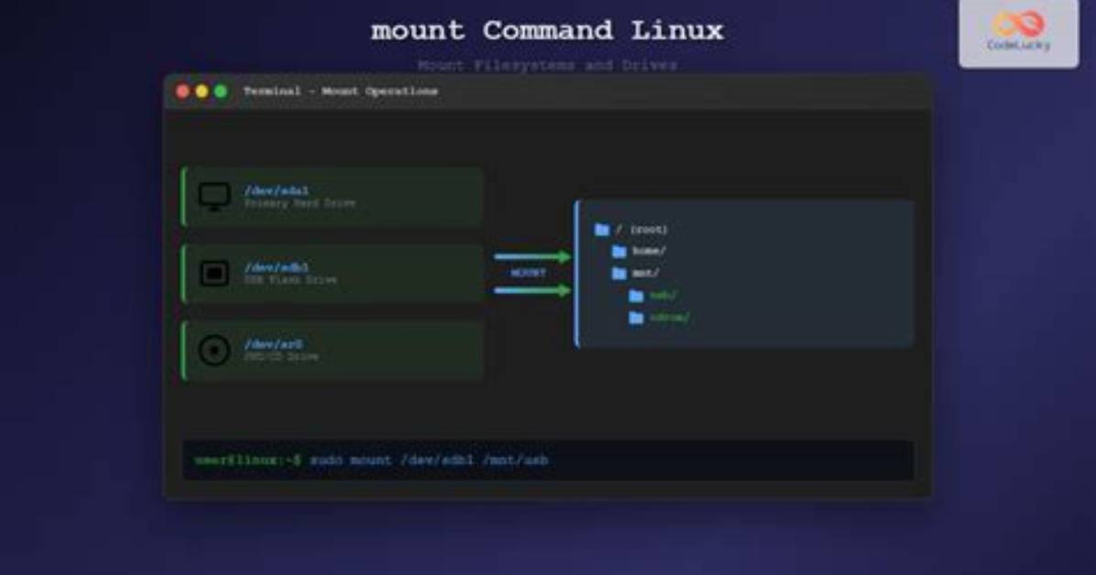Click the mount Command Linux heading
The image size is (1096, 575).
point(547,31)
